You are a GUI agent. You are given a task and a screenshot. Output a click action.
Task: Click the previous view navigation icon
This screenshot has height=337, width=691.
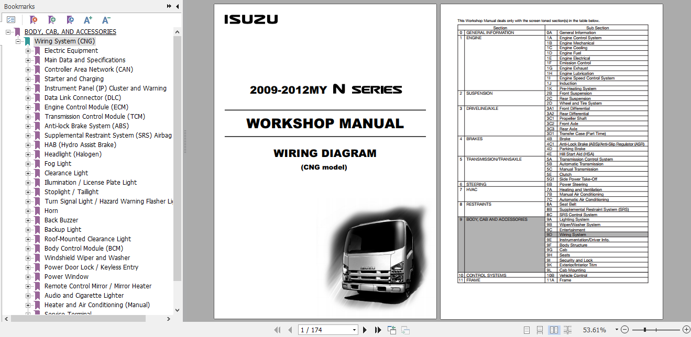tap(392, 330)
